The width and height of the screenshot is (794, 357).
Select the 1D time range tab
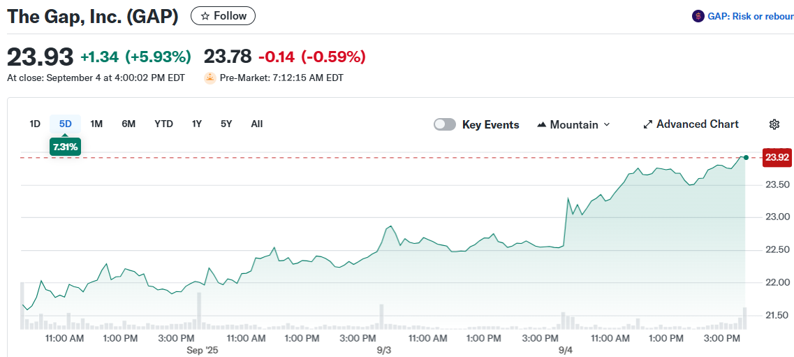click(35, 124)
